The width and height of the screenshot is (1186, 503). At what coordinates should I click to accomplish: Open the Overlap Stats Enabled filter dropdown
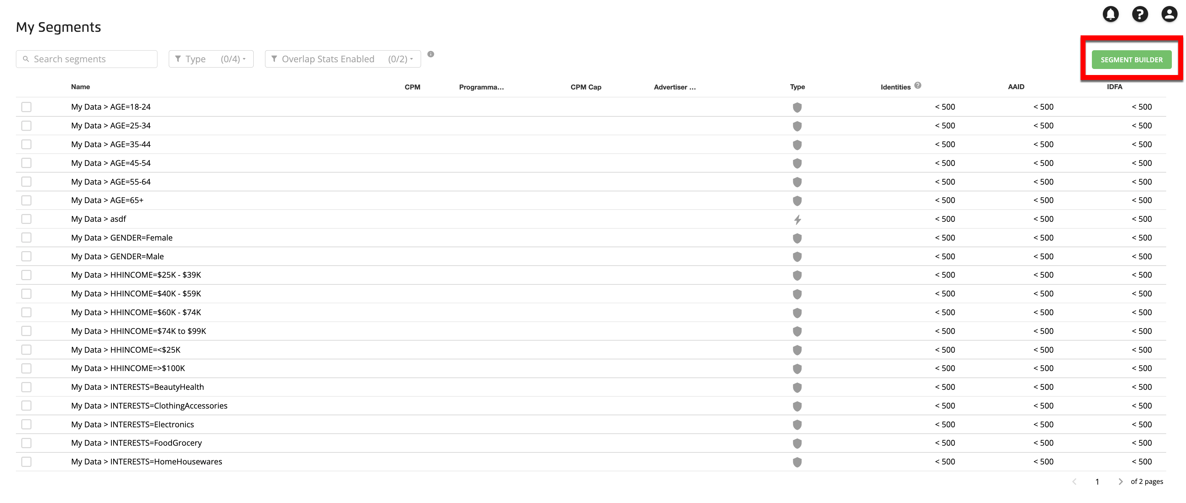point(342,59)
